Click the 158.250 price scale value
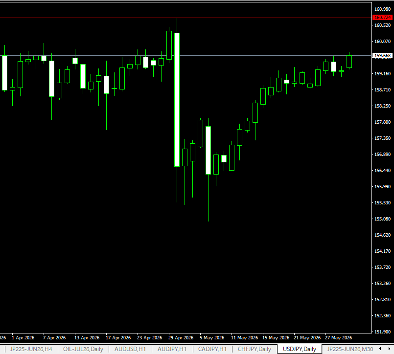This screenshot has width=394, height=354. (382, 106)
